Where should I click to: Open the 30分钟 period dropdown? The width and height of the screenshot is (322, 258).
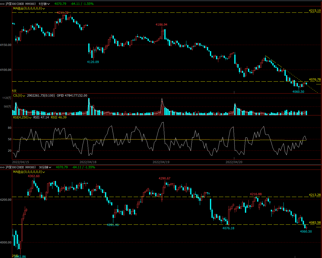pyautogui.click(x=45, y=167)
